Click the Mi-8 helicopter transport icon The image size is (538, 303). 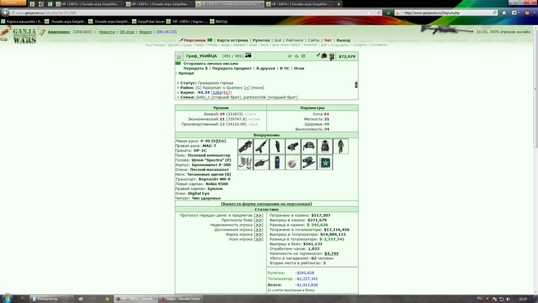click(x=261, y=162)
